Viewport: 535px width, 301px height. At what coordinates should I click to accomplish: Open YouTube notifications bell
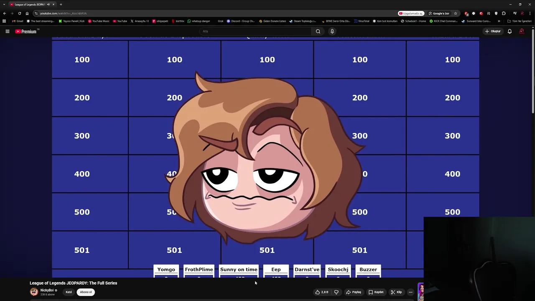click(x=510, y=31)
